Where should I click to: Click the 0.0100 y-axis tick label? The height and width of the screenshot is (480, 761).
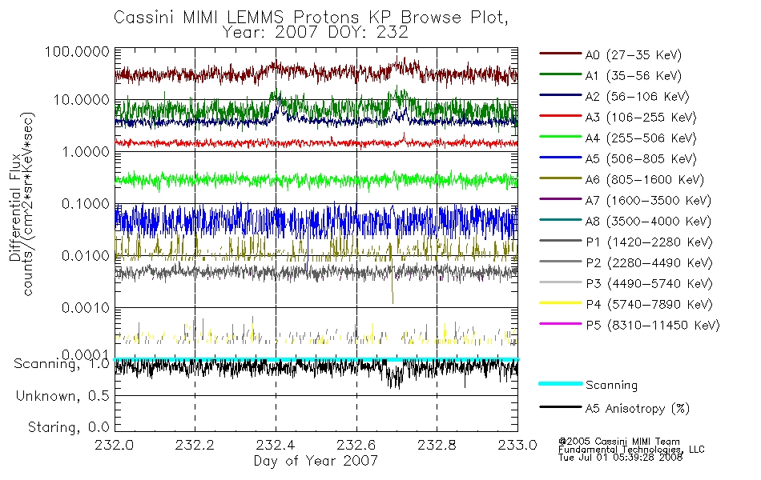[x=86, y=256]
